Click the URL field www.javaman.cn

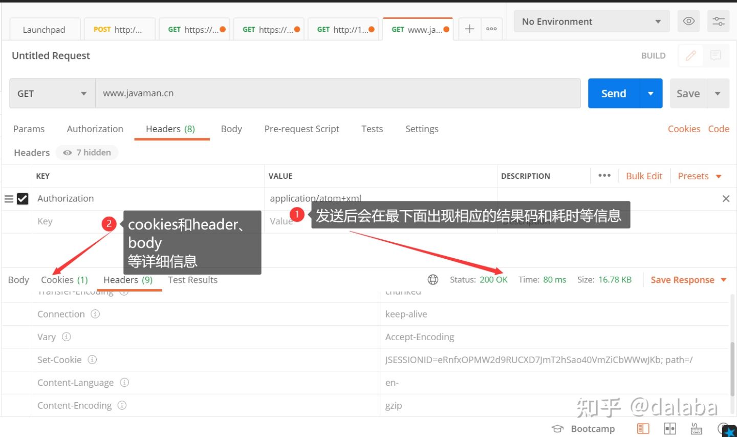click(338, 94)
